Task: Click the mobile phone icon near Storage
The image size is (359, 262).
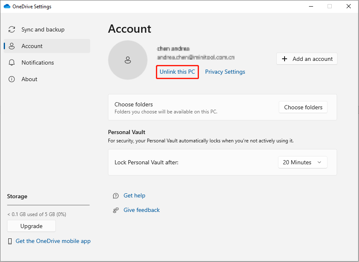Action: point(10,241)
